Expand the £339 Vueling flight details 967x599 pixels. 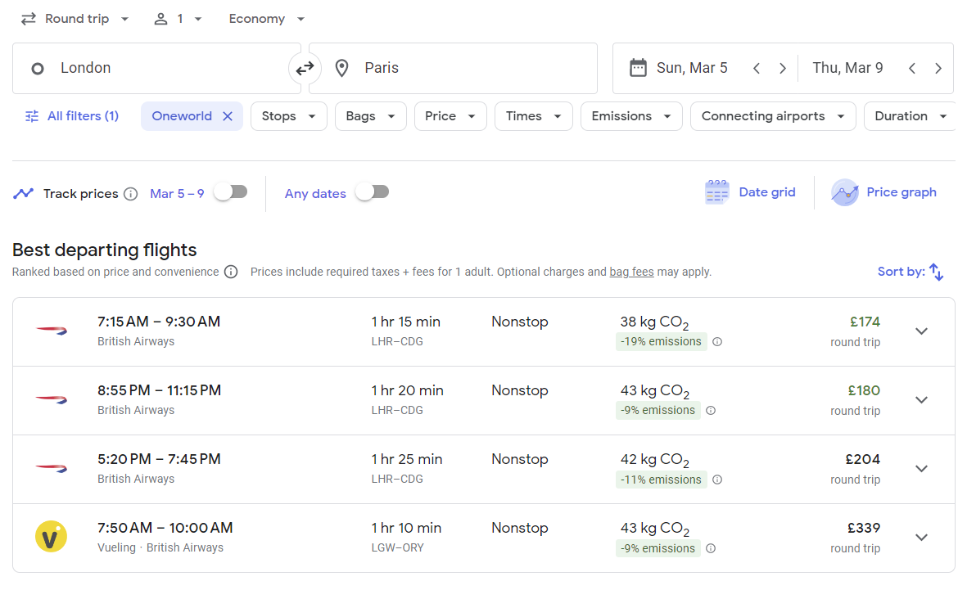coord(921,538)
